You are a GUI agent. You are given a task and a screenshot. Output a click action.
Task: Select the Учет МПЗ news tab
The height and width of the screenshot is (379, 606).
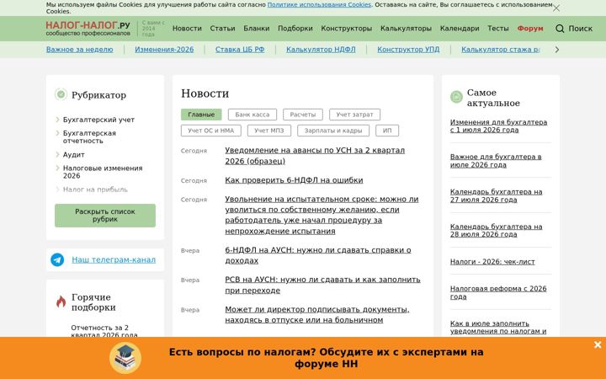point(269,131)
